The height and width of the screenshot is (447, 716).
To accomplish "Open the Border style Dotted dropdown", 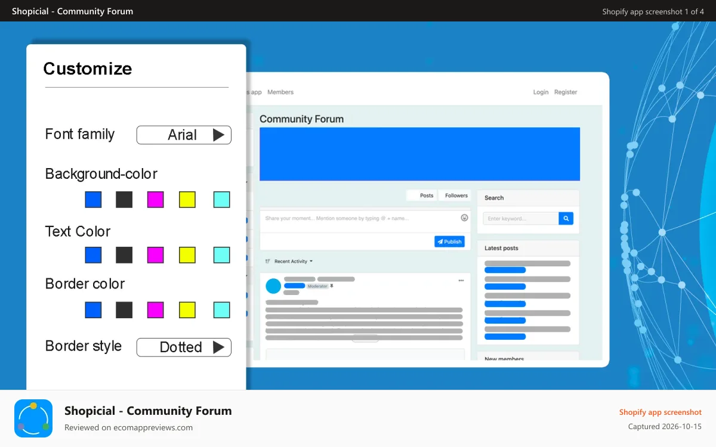I will (x=184, y=347).
